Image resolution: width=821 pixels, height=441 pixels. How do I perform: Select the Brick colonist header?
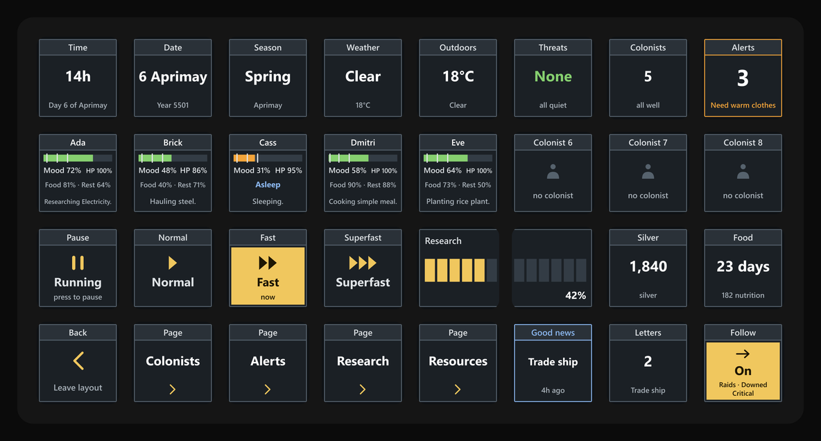(x=173, y=142)
